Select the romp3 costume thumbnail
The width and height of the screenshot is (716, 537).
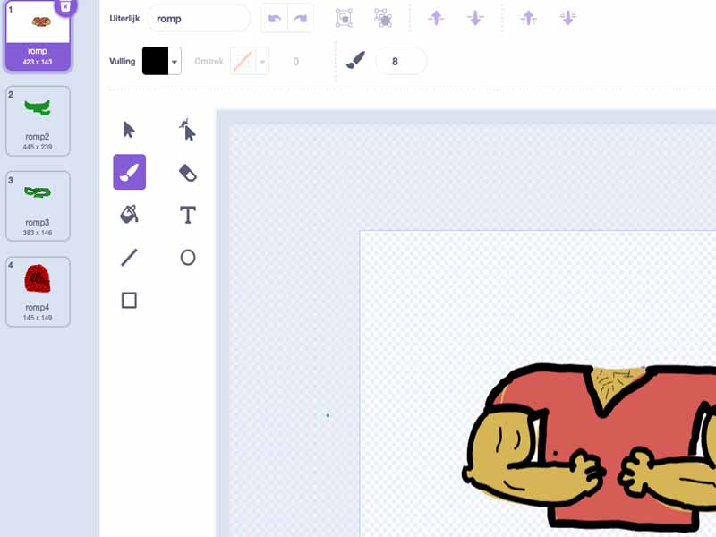pyautogui.click(x=38, y=205)
